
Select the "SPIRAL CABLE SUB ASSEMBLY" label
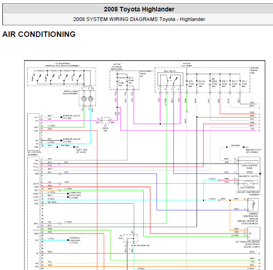[71, 92]
